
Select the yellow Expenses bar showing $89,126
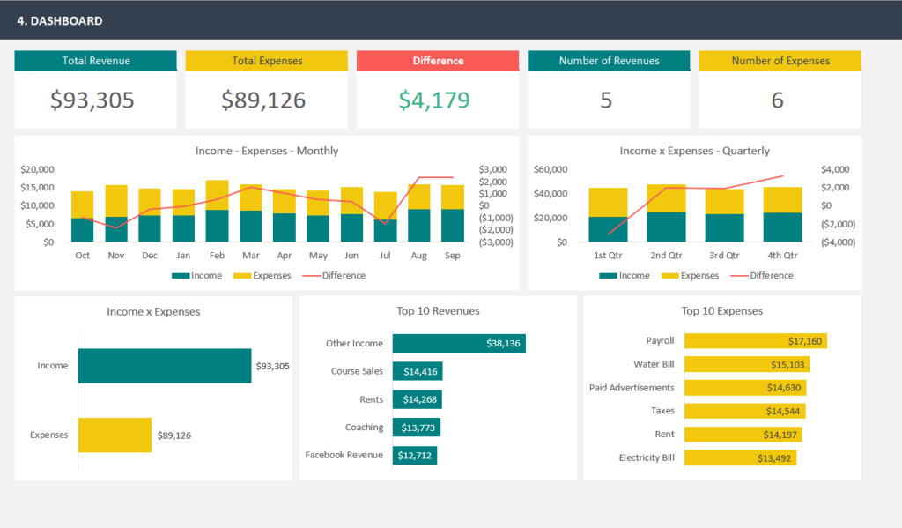tap(115, 435)
